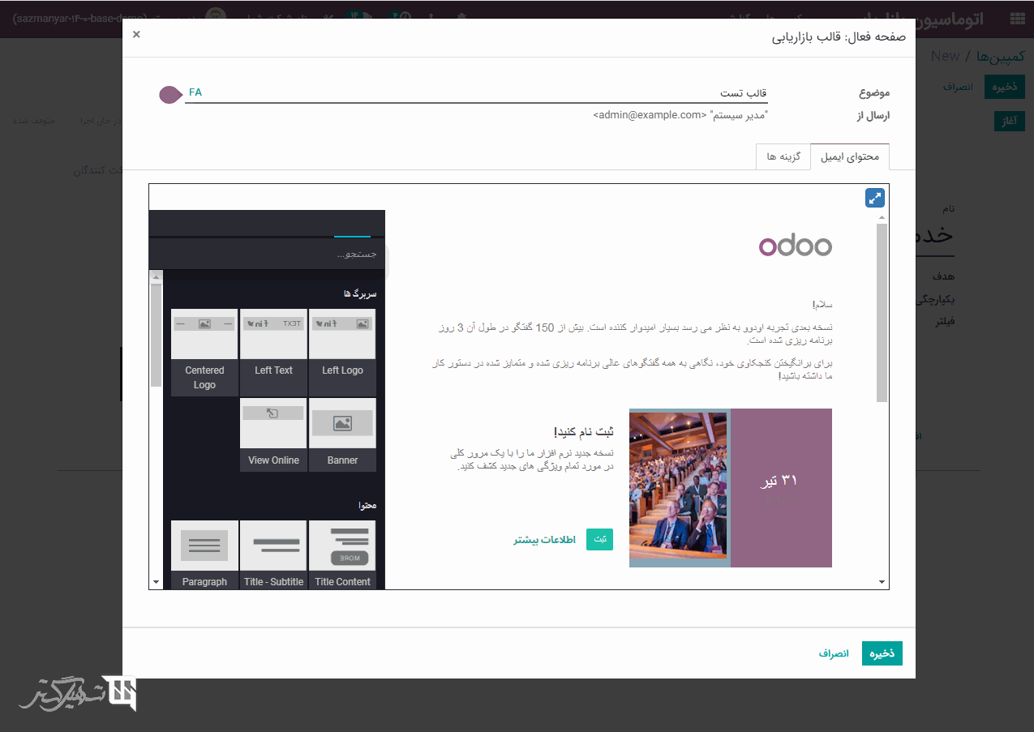Click انصراف in the dialog footer

click(x=833, y=653)
